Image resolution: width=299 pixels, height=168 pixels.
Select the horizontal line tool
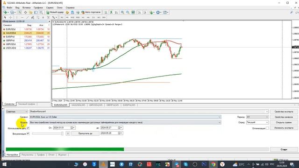point(22,17)
